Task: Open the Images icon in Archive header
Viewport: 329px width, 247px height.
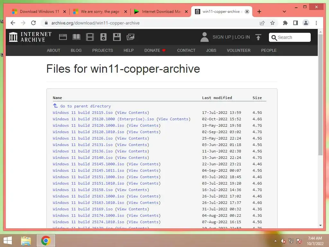Action: click(130, 37)
